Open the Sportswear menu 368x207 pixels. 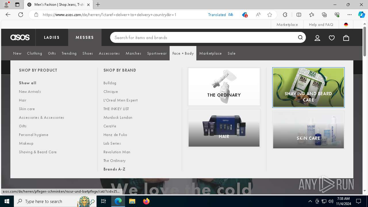click(x=157, y=53)
